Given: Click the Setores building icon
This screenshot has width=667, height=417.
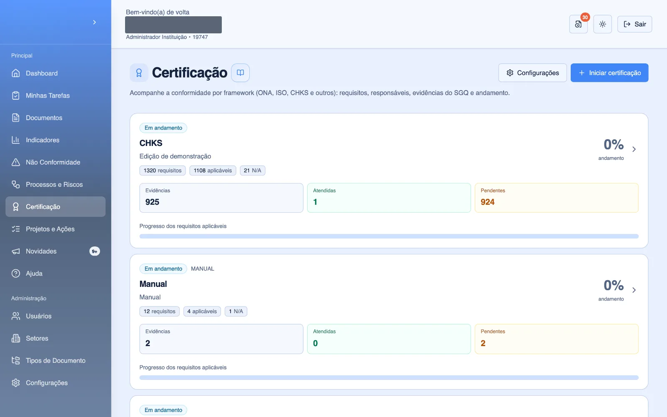Looking at the screenshot, I should click(x=16, y=338).
